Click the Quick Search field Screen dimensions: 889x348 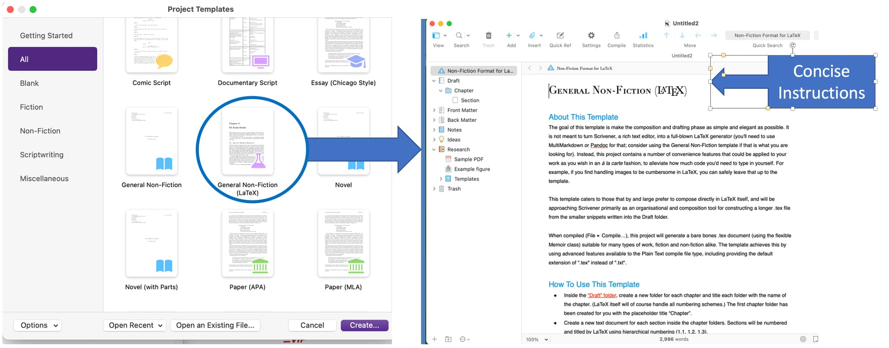coord(767,35)
